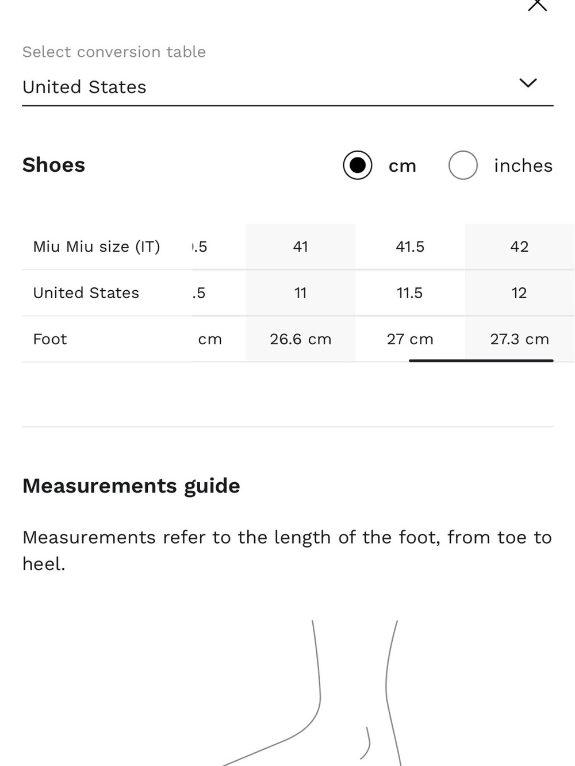Image resolution: width=575 pixels, height=766 pixels.
Task: Click United States size 11.5 cell
Action: tap(410, 293)
